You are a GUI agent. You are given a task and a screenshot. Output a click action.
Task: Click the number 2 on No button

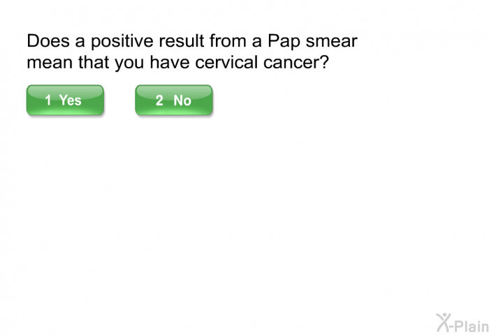click(x=159, y=100)
